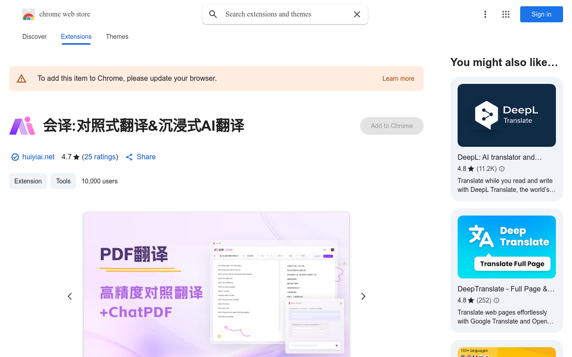The width and height of the screenshot is (572, 357).
Task: Click the 会译 extension logo
Action: pyautogui.click(x=22, y=126)
